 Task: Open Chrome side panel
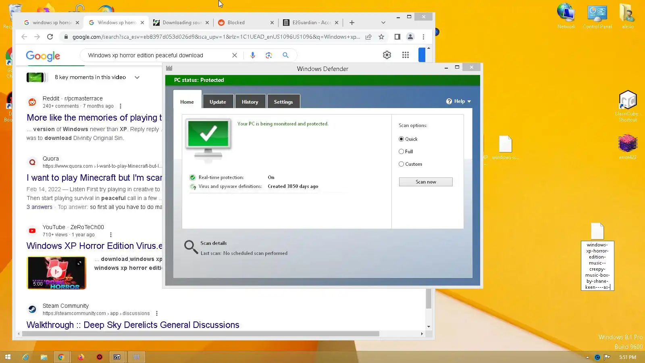point(397,37)
